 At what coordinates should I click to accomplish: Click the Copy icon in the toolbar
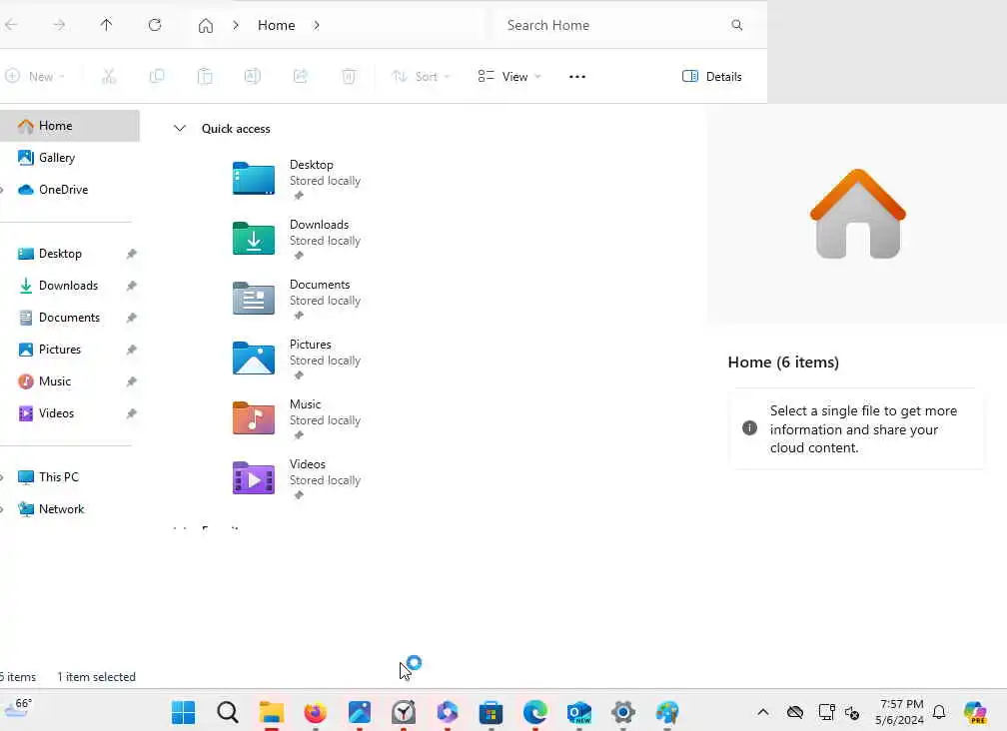(x=157, y=76)
